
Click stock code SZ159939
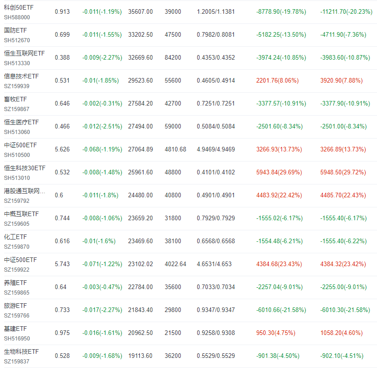17,86
